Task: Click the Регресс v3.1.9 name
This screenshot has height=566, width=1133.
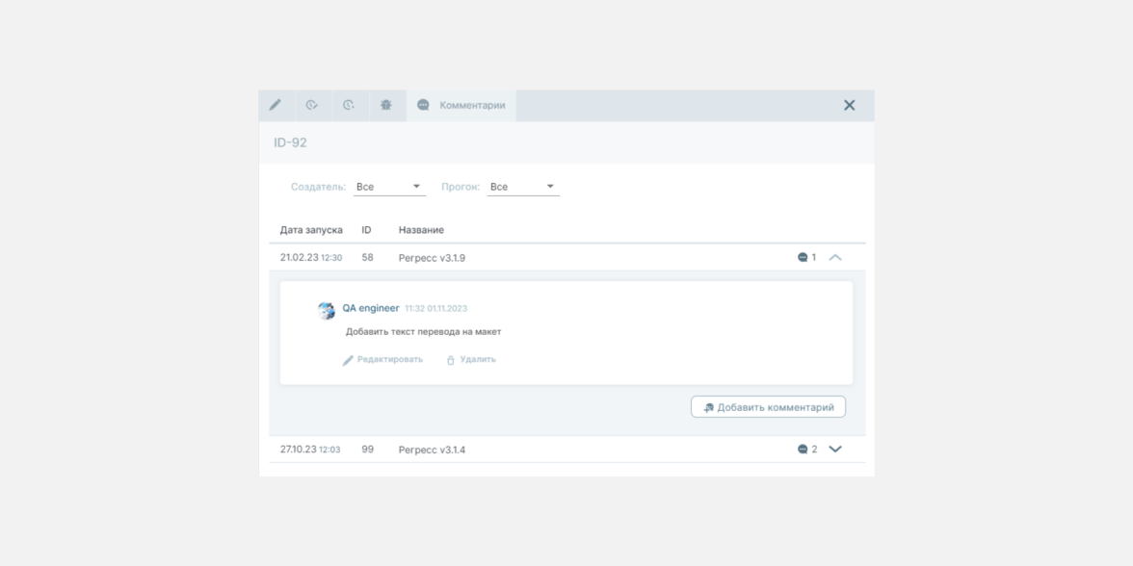Action: click(432, 258)
